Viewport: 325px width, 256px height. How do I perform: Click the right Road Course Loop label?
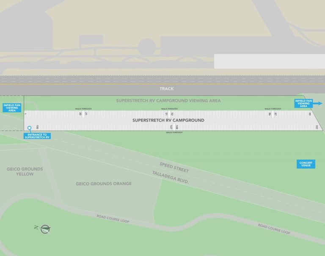[274, 229]
